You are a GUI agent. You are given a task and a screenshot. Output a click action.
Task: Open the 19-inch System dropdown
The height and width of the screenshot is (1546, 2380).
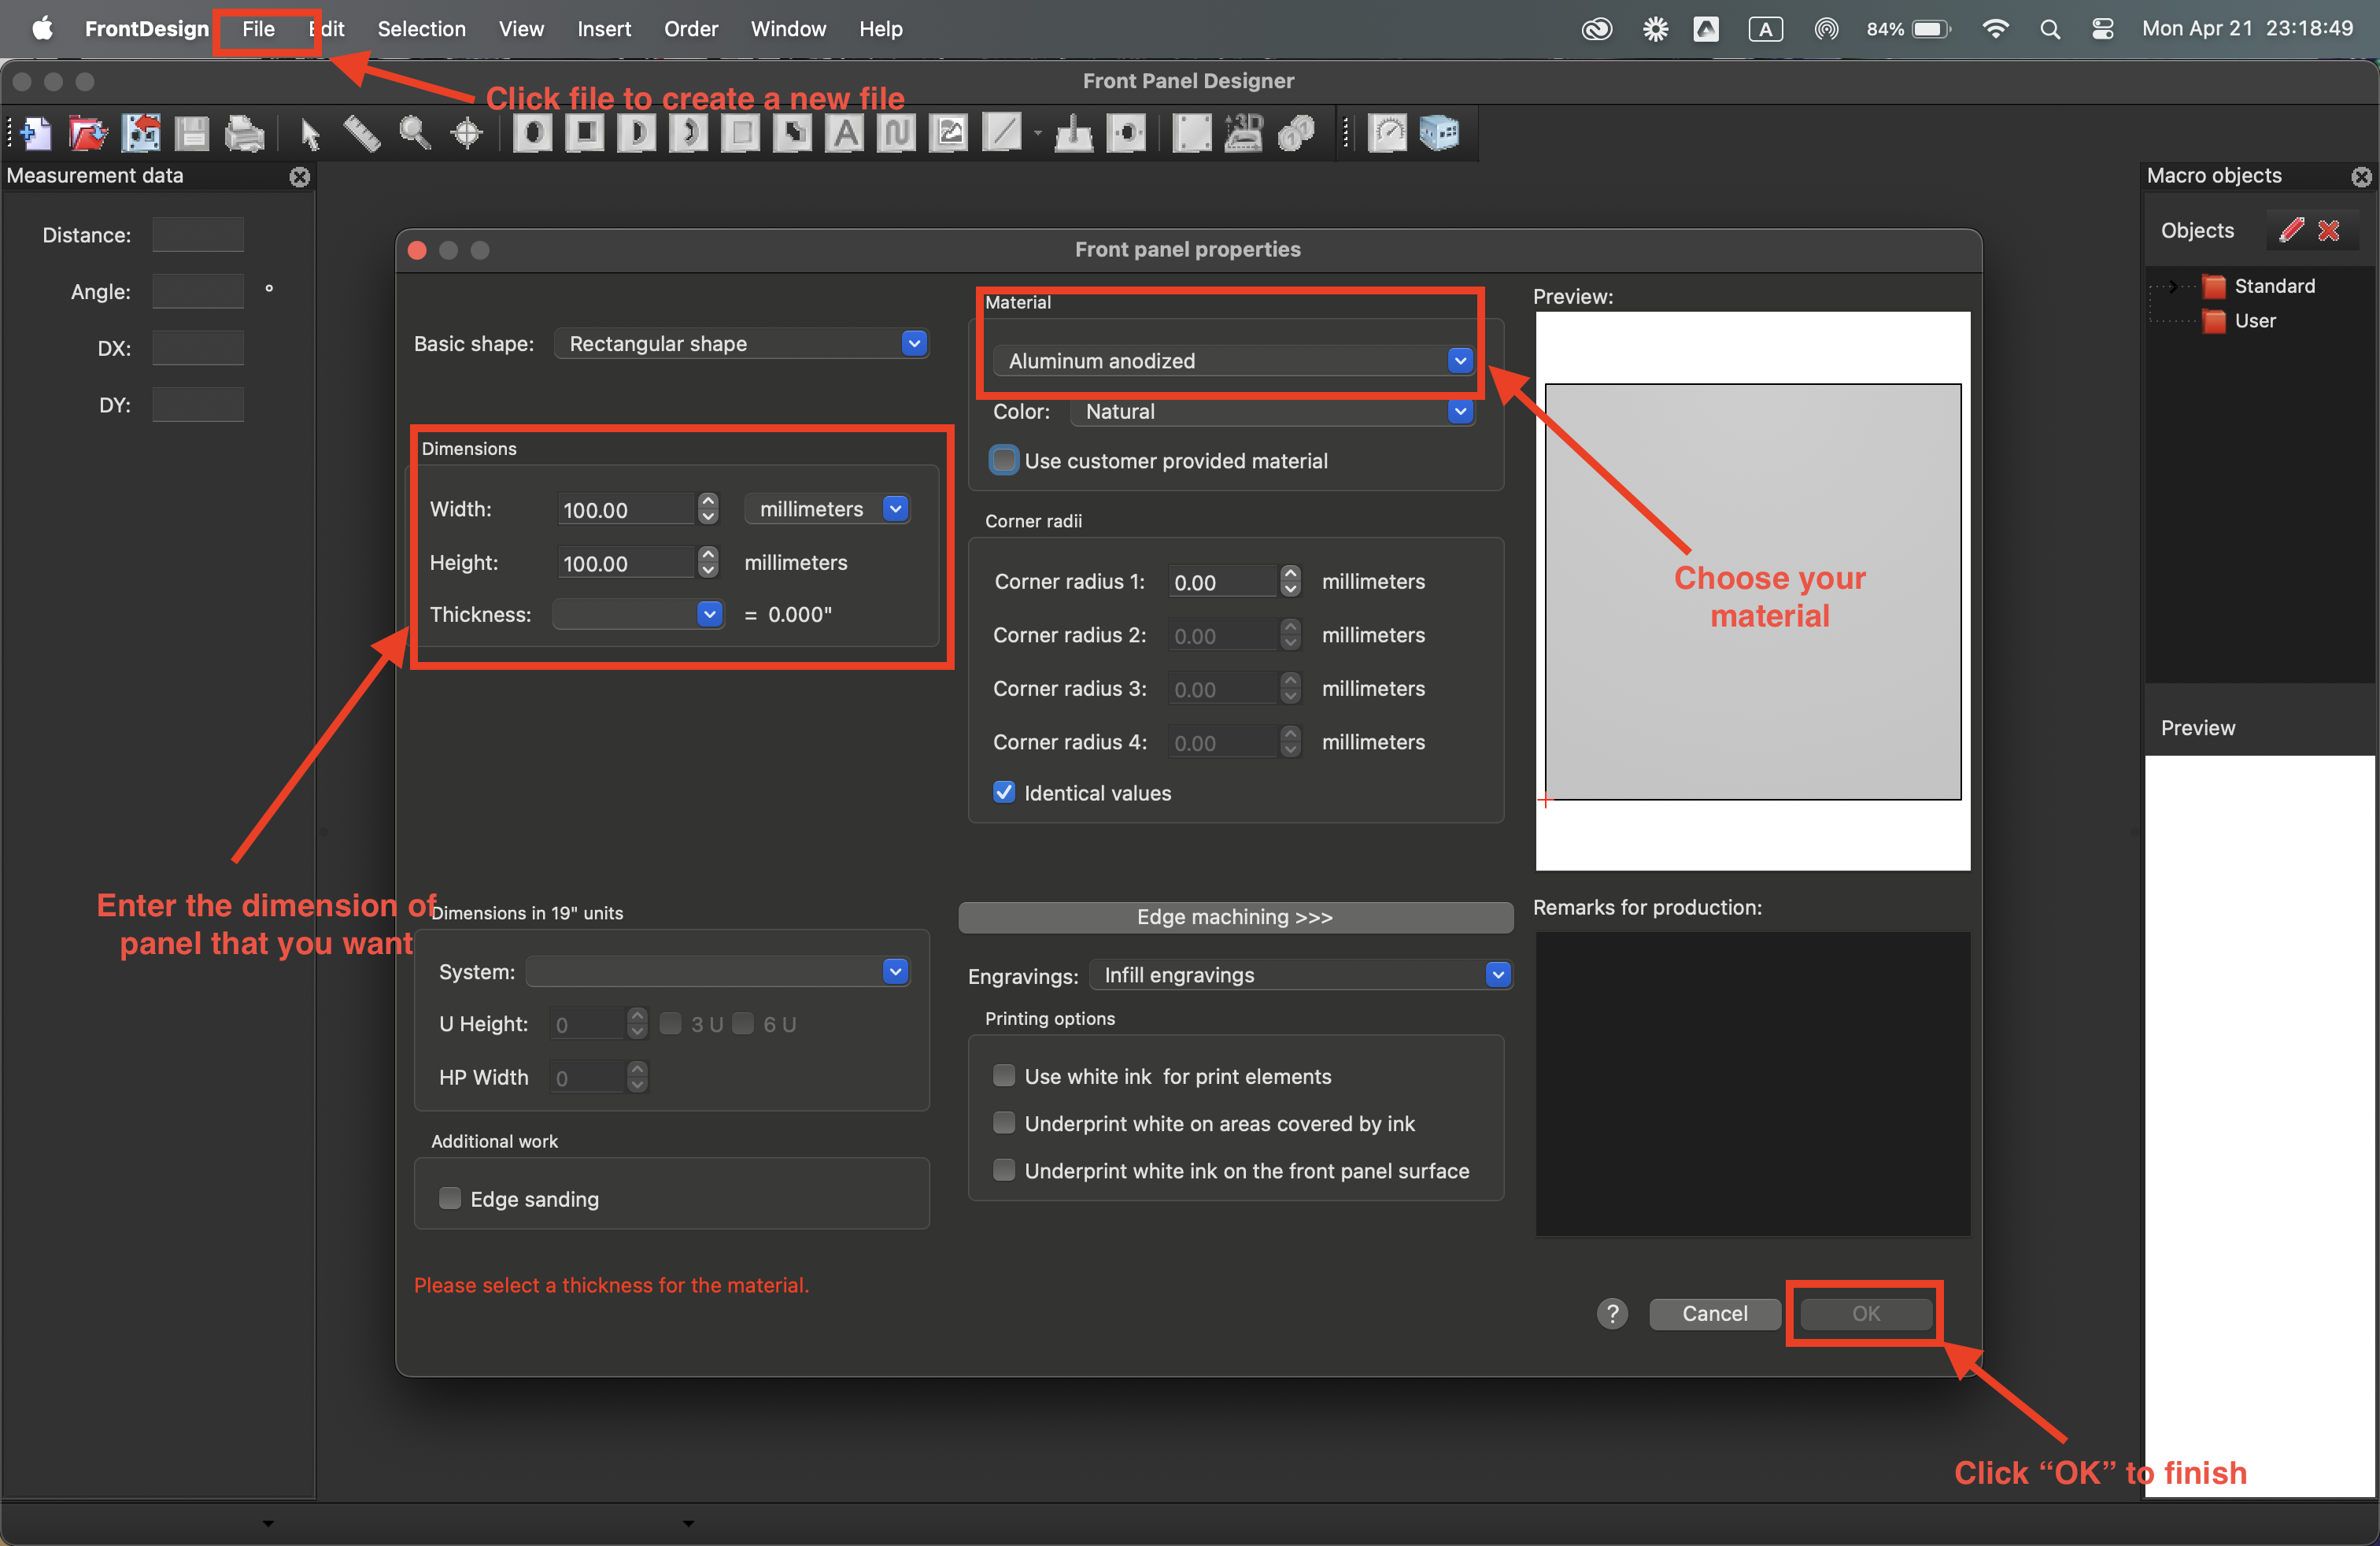(x=718, y=971)
